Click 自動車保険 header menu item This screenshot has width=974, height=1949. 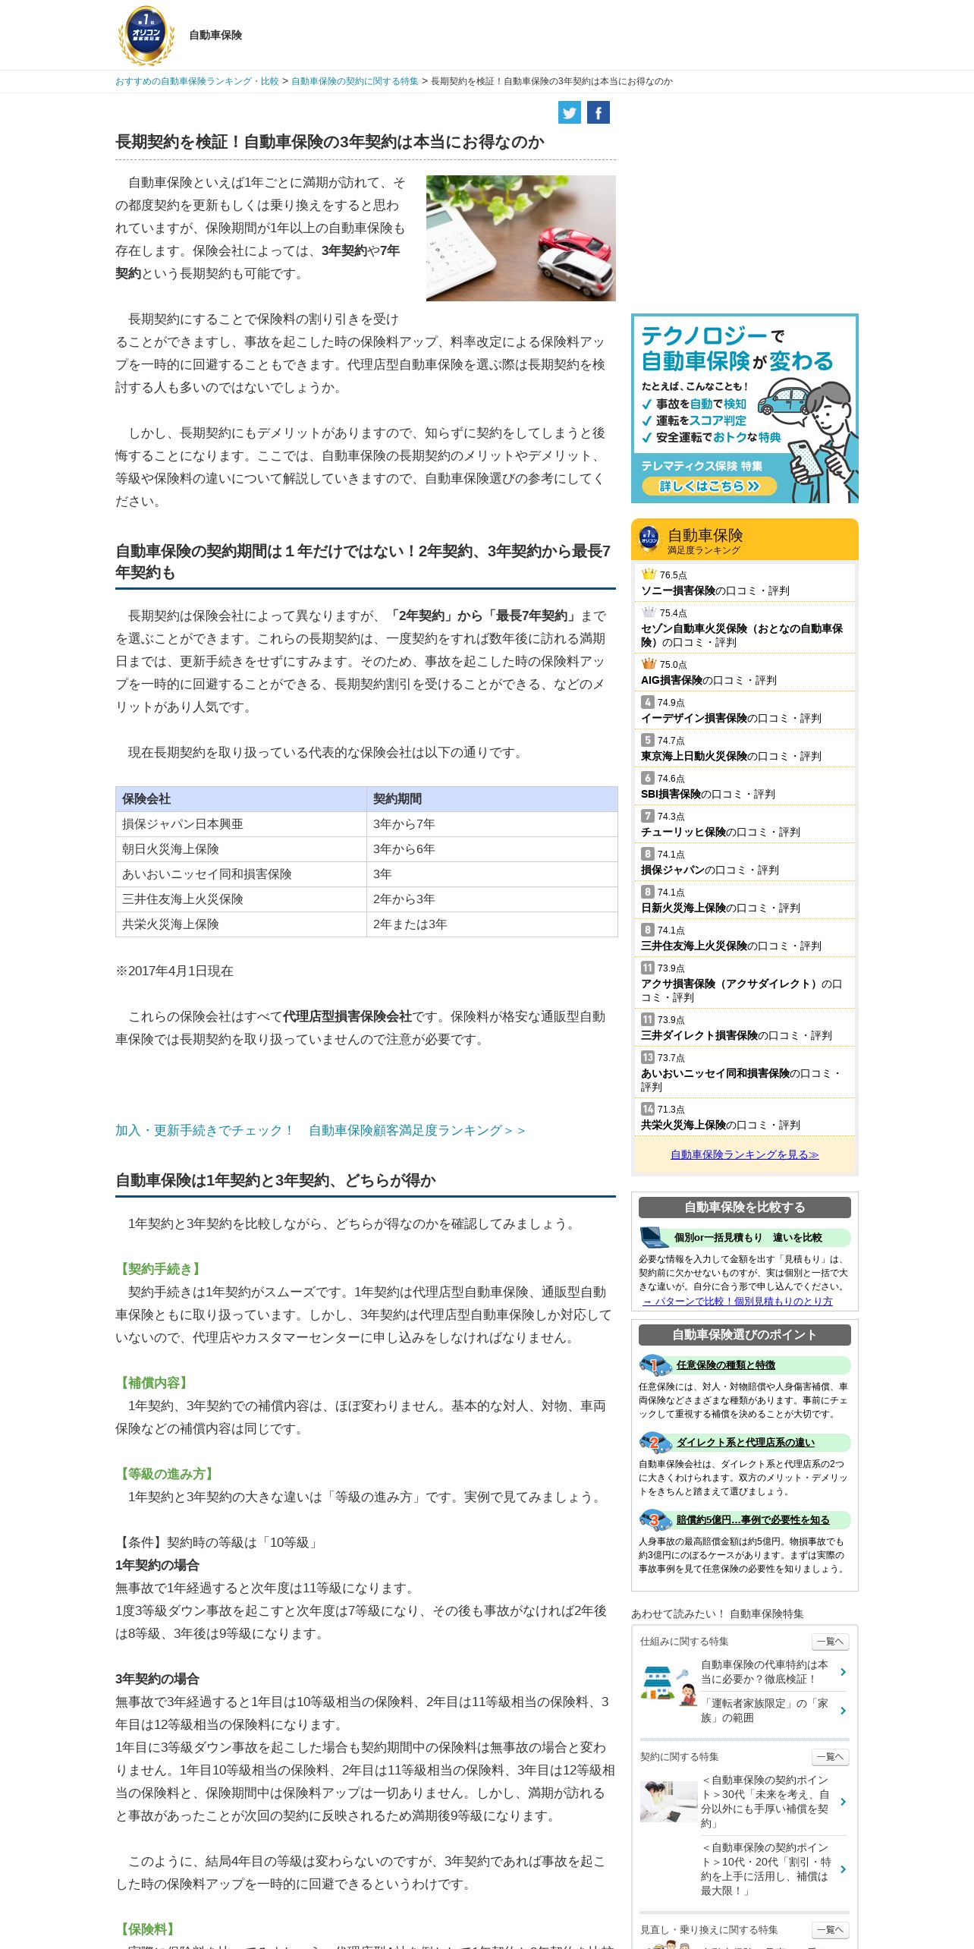point(215,35)
